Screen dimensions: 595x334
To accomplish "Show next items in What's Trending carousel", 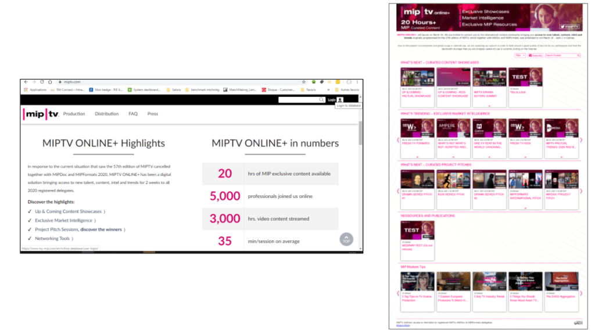I will (x=580, y=140).
